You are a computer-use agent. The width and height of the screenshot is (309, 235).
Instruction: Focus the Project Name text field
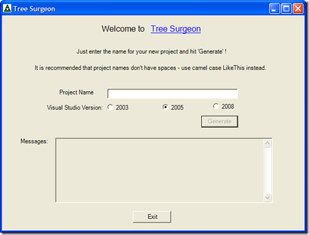[173, 94]
